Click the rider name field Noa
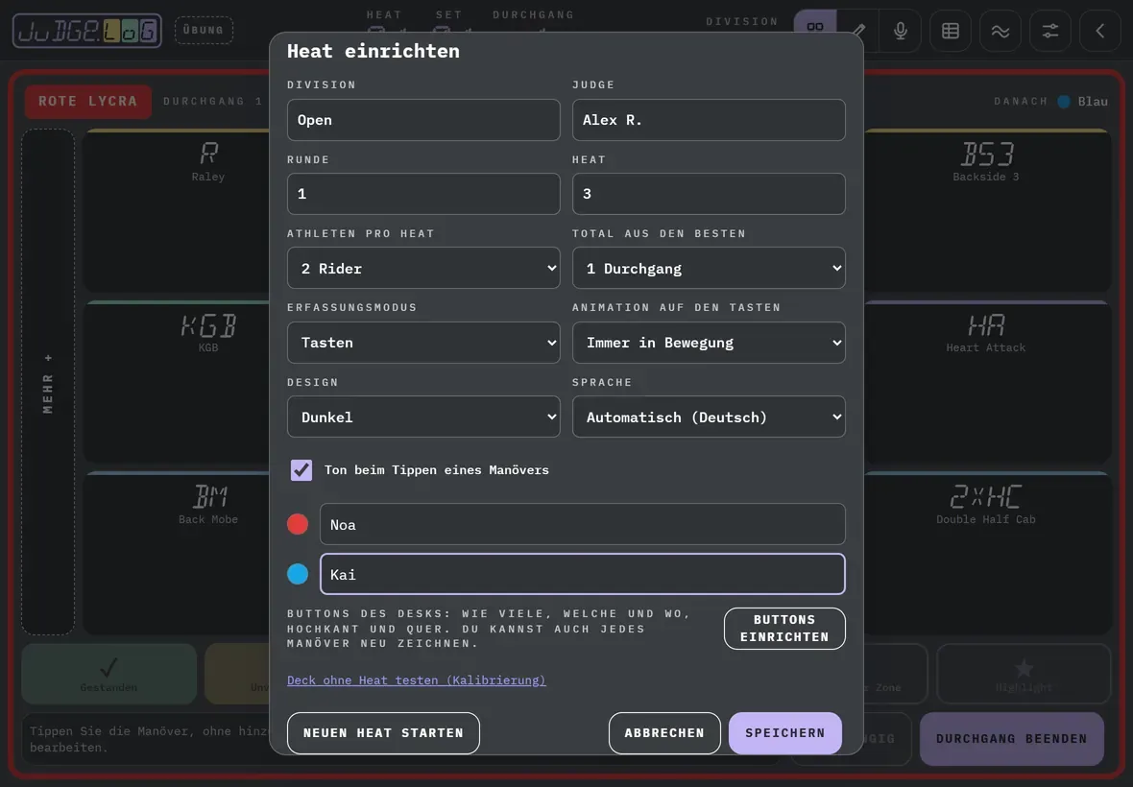1133x787 pixels. tap(583, 524)
